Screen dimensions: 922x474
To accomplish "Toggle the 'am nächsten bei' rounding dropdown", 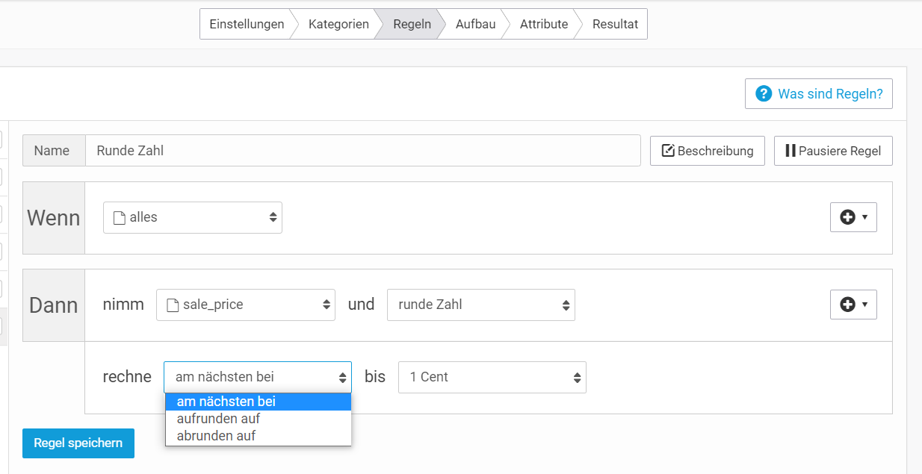I will 258,377.
